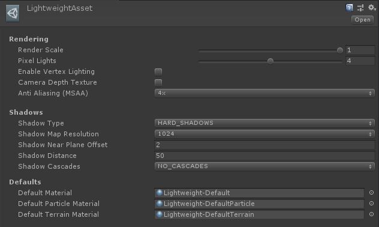Screen dimensions: 379x227
Task: Click the Rendering section header
Action: coord(29,39)
